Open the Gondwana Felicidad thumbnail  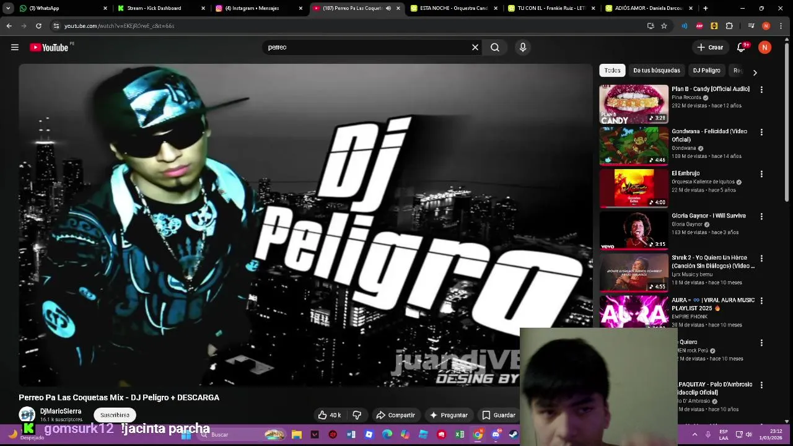tap(634, 146)
